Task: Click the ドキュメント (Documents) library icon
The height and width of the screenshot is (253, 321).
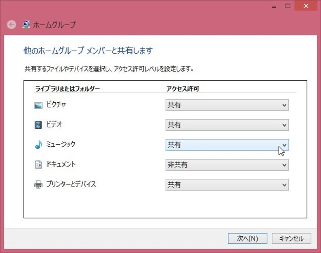Action: tap(38, 165)
